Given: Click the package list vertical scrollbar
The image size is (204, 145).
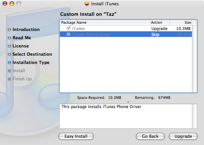Looking at the screenshot, I should (x=194, y=59).
